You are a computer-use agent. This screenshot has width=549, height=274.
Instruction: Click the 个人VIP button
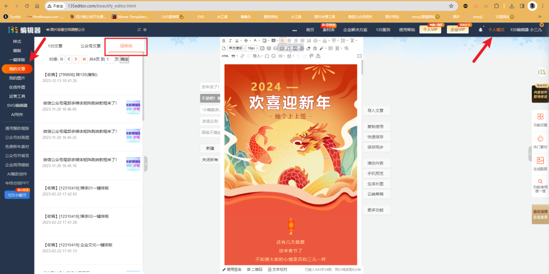pyautogui.click(x=430, y=30)
